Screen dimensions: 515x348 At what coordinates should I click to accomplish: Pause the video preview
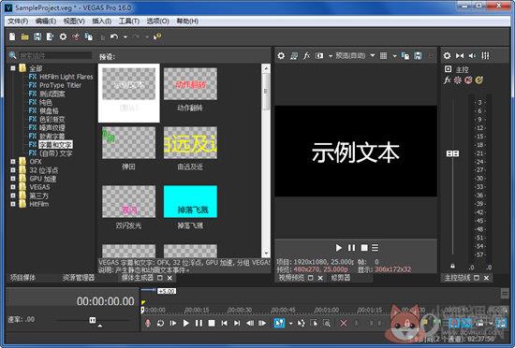[351, 248]
